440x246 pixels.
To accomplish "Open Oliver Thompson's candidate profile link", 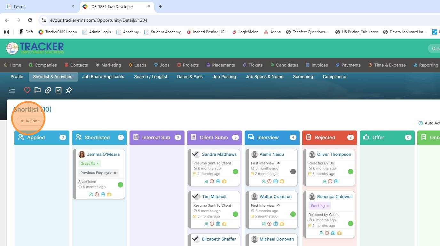I will (334, 154).
